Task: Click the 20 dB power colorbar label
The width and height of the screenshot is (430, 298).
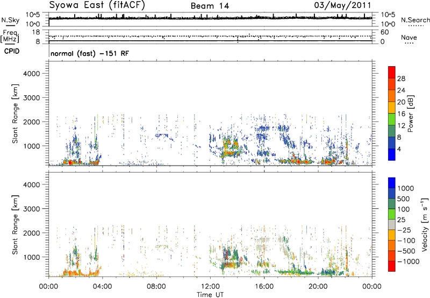Action: point(401,102)
